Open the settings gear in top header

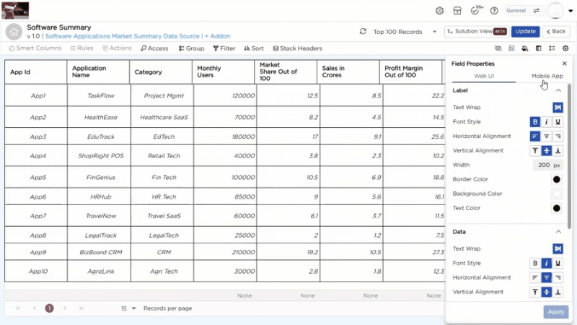439,11
